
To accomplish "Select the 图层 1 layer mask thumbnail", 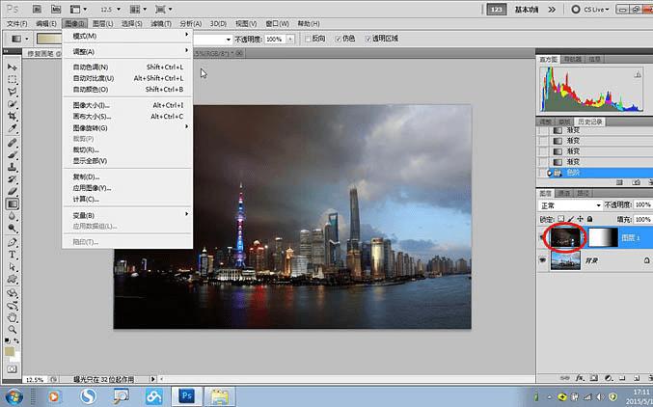I will point(603,237).
